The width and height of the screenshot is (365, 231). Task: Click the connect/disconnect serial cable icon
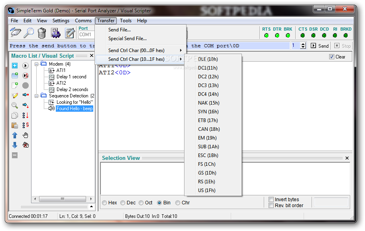pos(16,33)
